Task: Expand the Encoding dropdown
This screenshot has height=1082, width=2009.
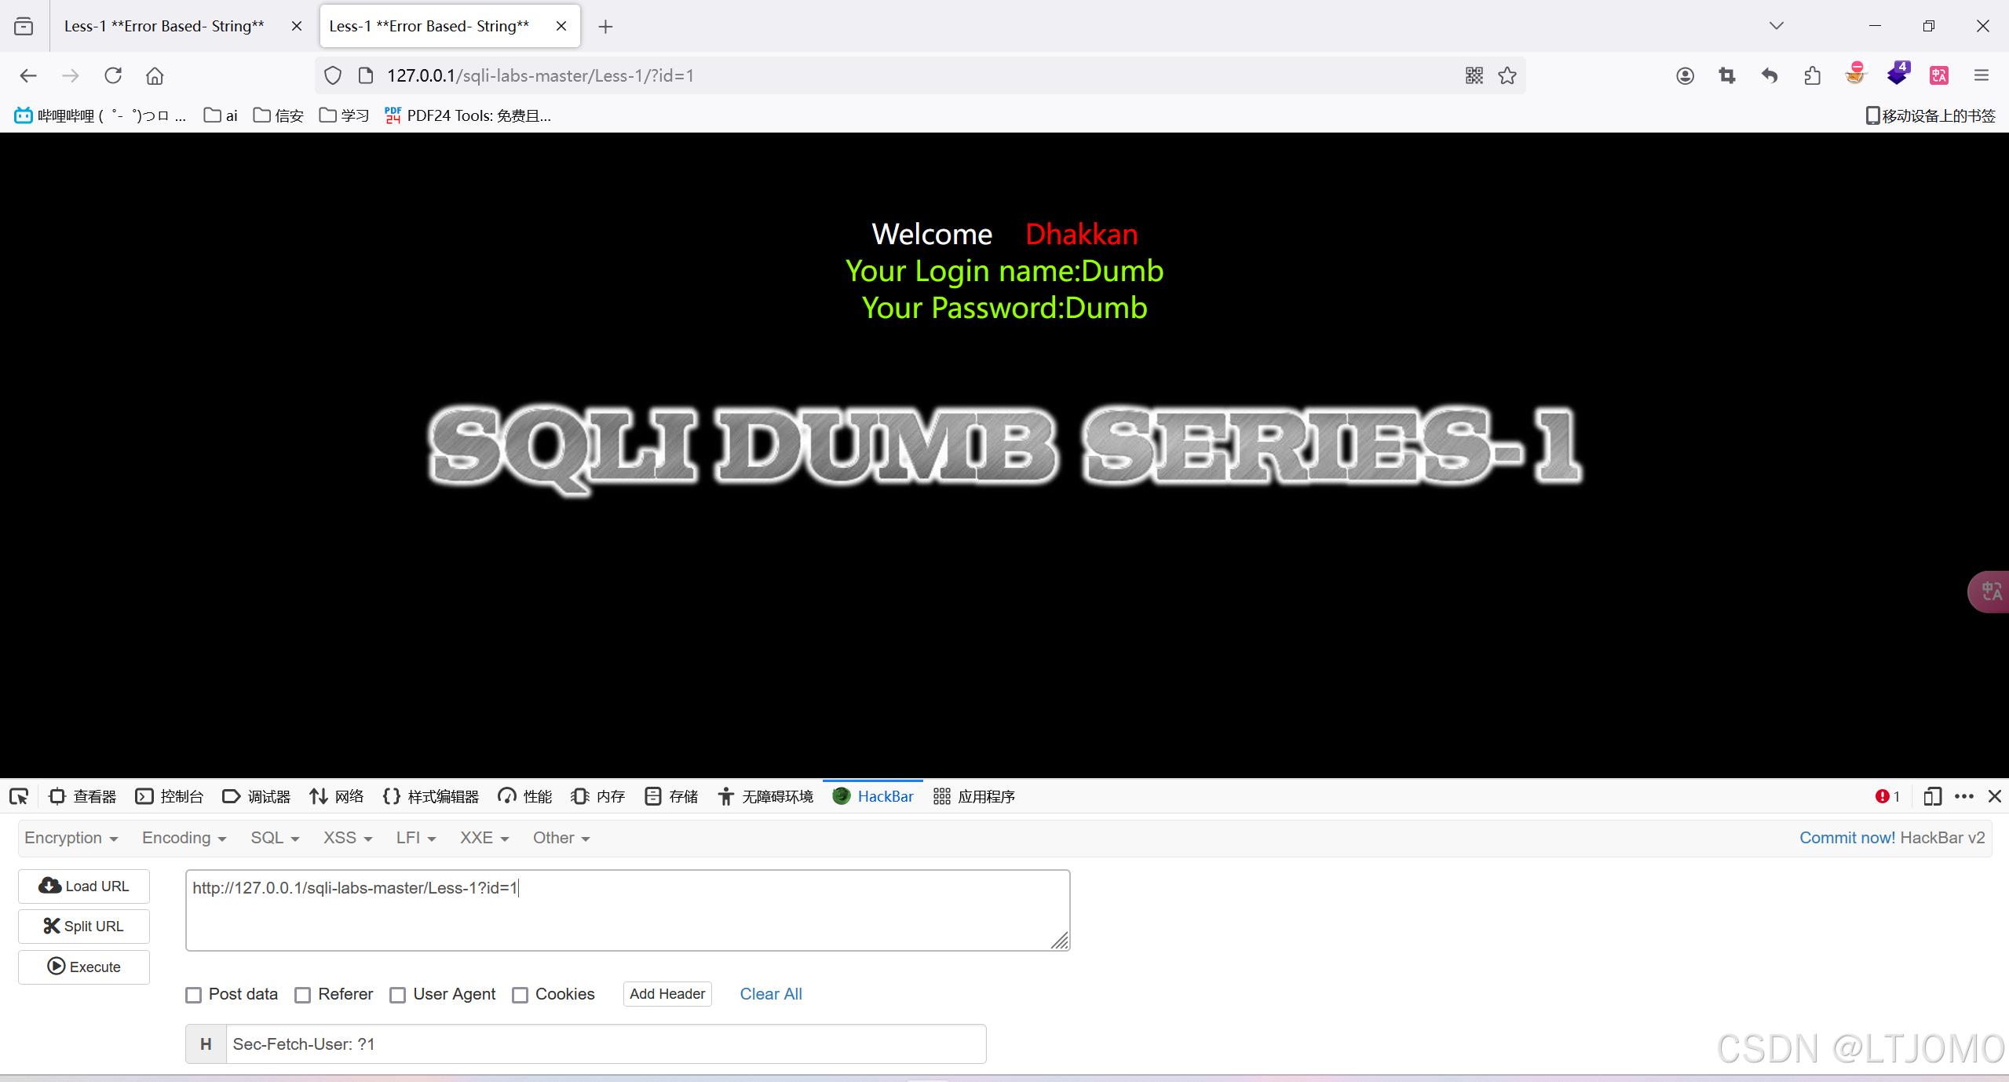Action: pos(184,838)
